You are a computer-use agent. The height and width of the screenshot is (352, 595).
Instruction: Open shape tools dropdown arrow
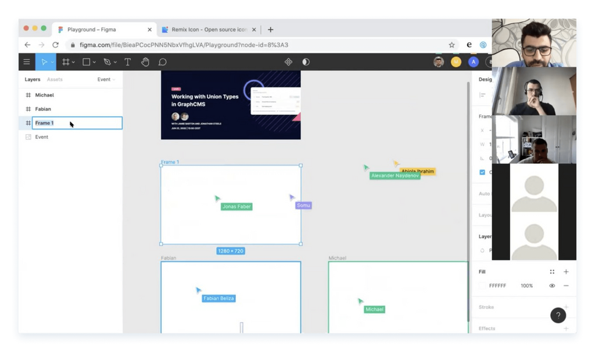click(x=94, y=62)
